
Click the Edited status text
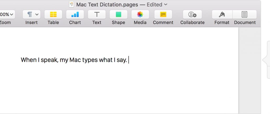[154, 5]
